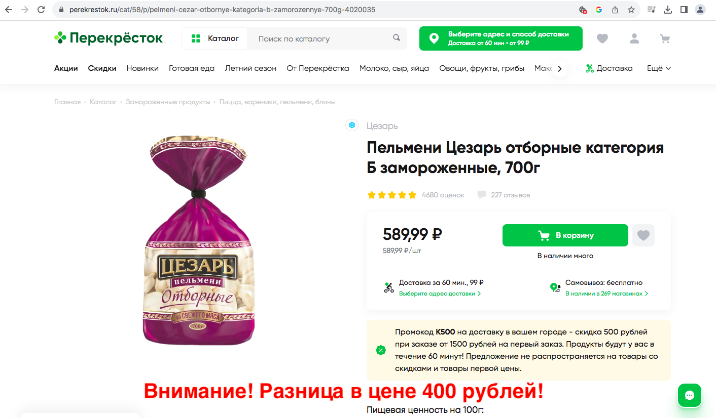
Task: Open the Каталог menu button
Action: coord(215,38)
